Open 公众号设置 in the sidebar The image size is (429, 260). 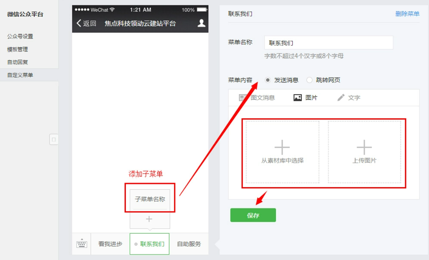pyautogui.click(x=20, y=36)
